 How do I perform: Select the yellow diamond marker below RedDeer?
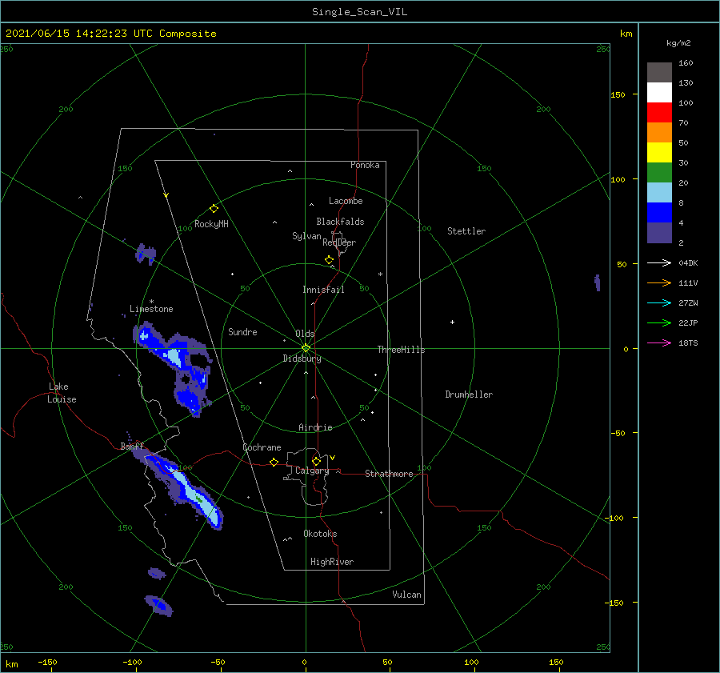(x=329, y=259)
